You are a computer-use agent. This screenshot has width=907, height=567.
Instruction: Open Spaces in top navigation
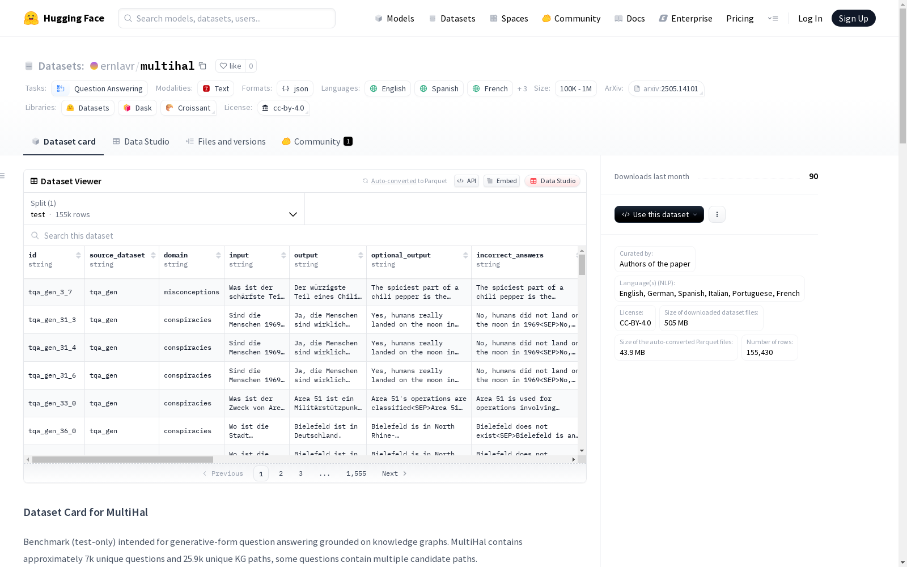coord(509,18)
